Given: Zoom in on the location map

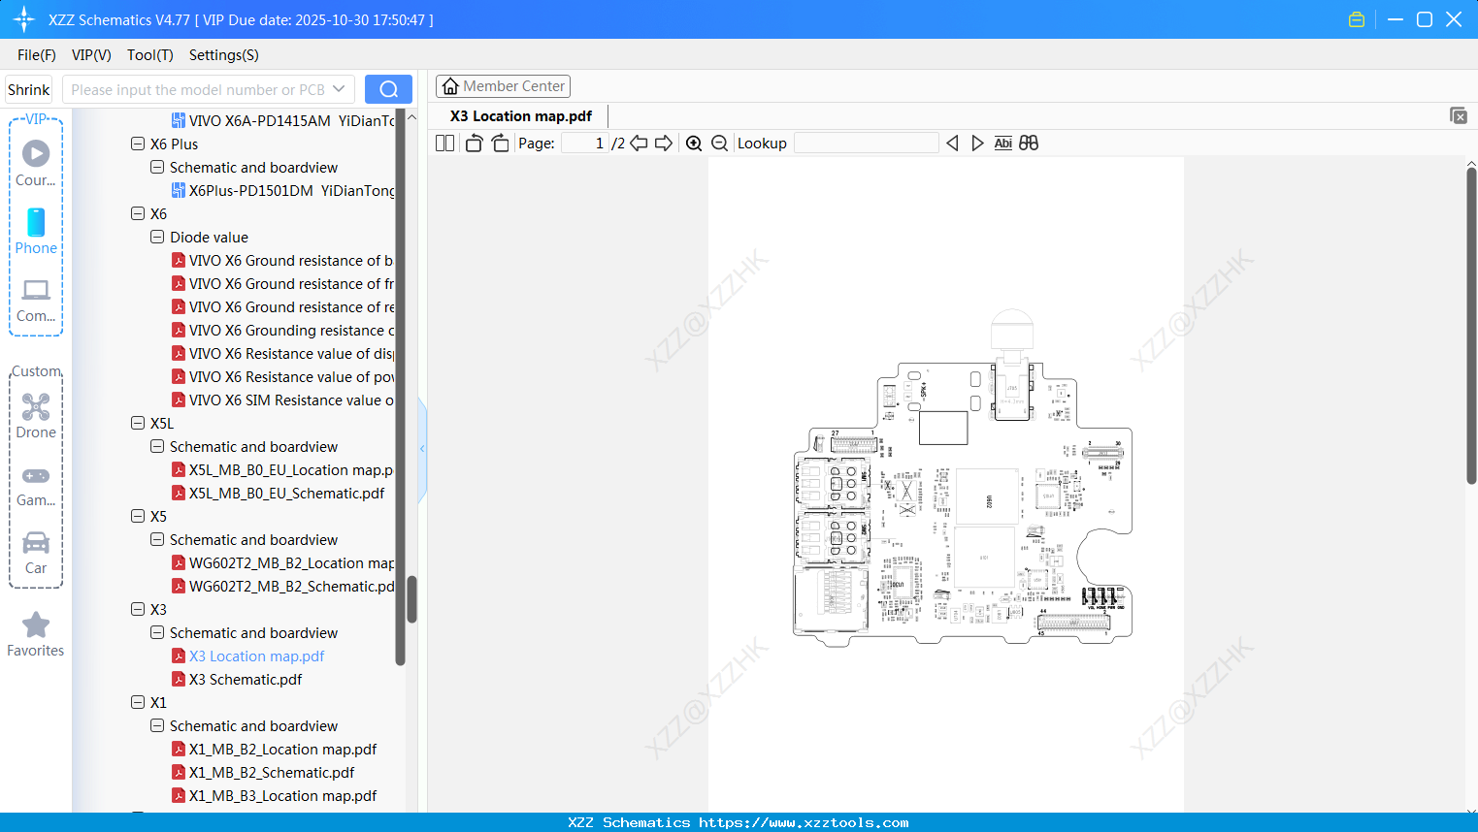Looking at the screenshot, I should coord(693,143).
